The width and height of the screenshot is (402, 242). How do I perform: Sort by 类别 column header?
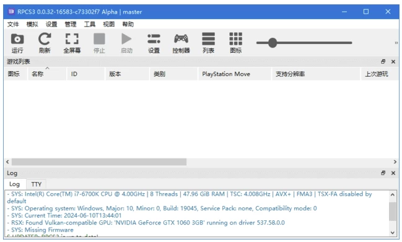pyautogui.click(x=173, y=74)
